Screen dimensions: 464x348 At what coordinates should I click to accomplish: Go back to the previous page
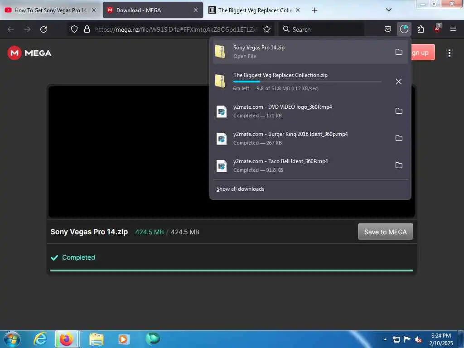click(x=11, y=29)
